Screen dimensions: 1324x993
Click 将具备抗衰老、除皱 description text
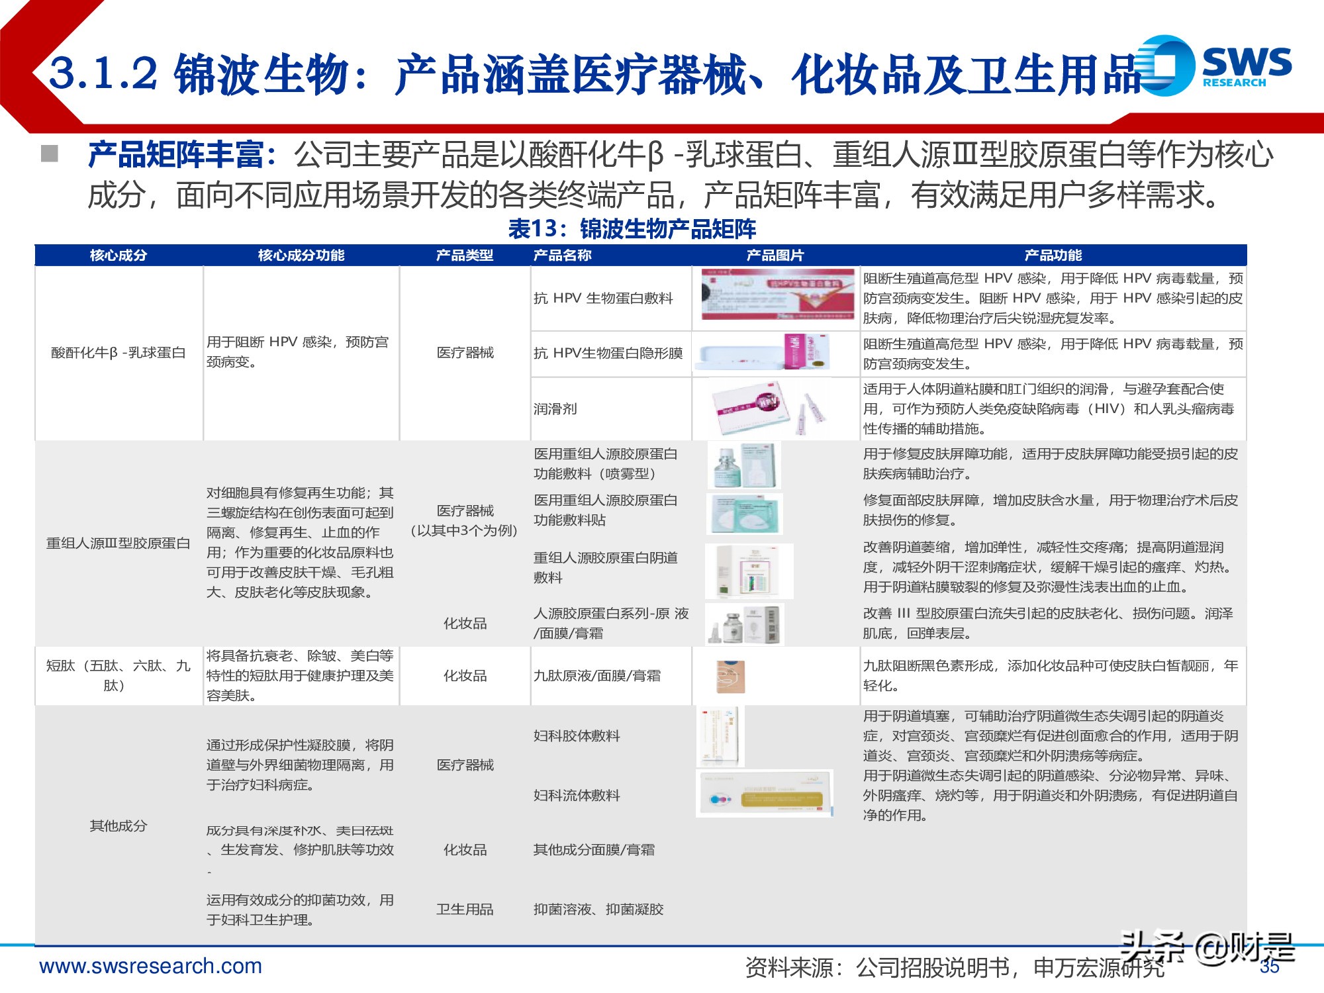[300, 676]
